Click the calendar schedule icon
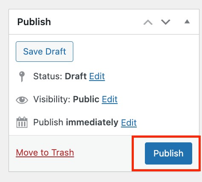The height and width of the screenshot is (182, 202). (22, 122)
